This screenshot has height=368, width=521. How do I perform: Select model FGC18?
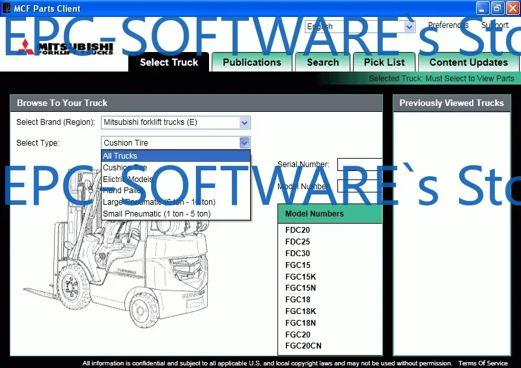[298, 300]
